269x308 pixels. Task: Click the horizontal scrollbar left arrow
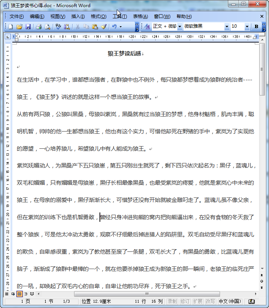click(39, 294)
